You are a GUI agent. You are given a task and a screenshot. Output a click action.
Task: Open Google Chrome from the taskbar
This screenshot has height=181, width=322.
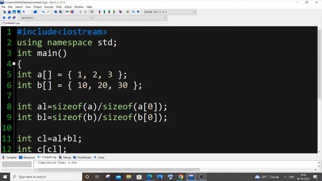181,176
